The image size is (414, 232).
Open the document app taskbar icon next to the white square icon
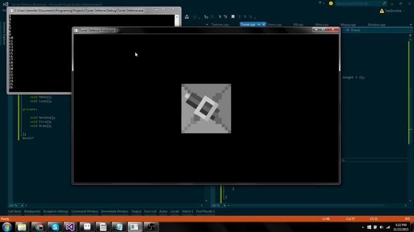(x=103, y=227)
